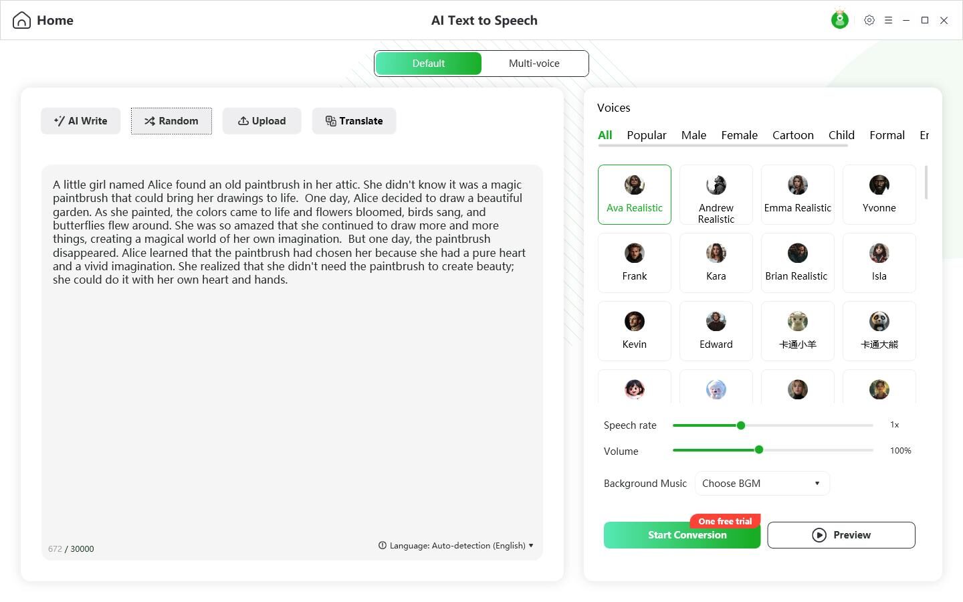
Task: Adjust the Speech rate slider handle
Action: [741, 425]
